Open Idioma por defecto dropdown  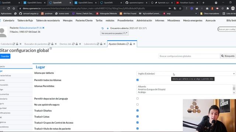point(186,74)
